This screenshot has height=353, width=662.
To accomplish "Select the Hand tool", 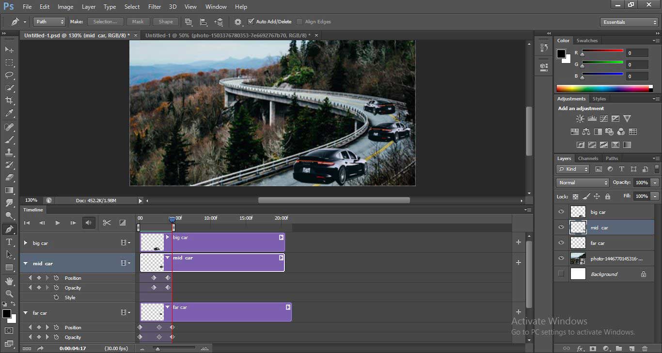I will (9, 281).
